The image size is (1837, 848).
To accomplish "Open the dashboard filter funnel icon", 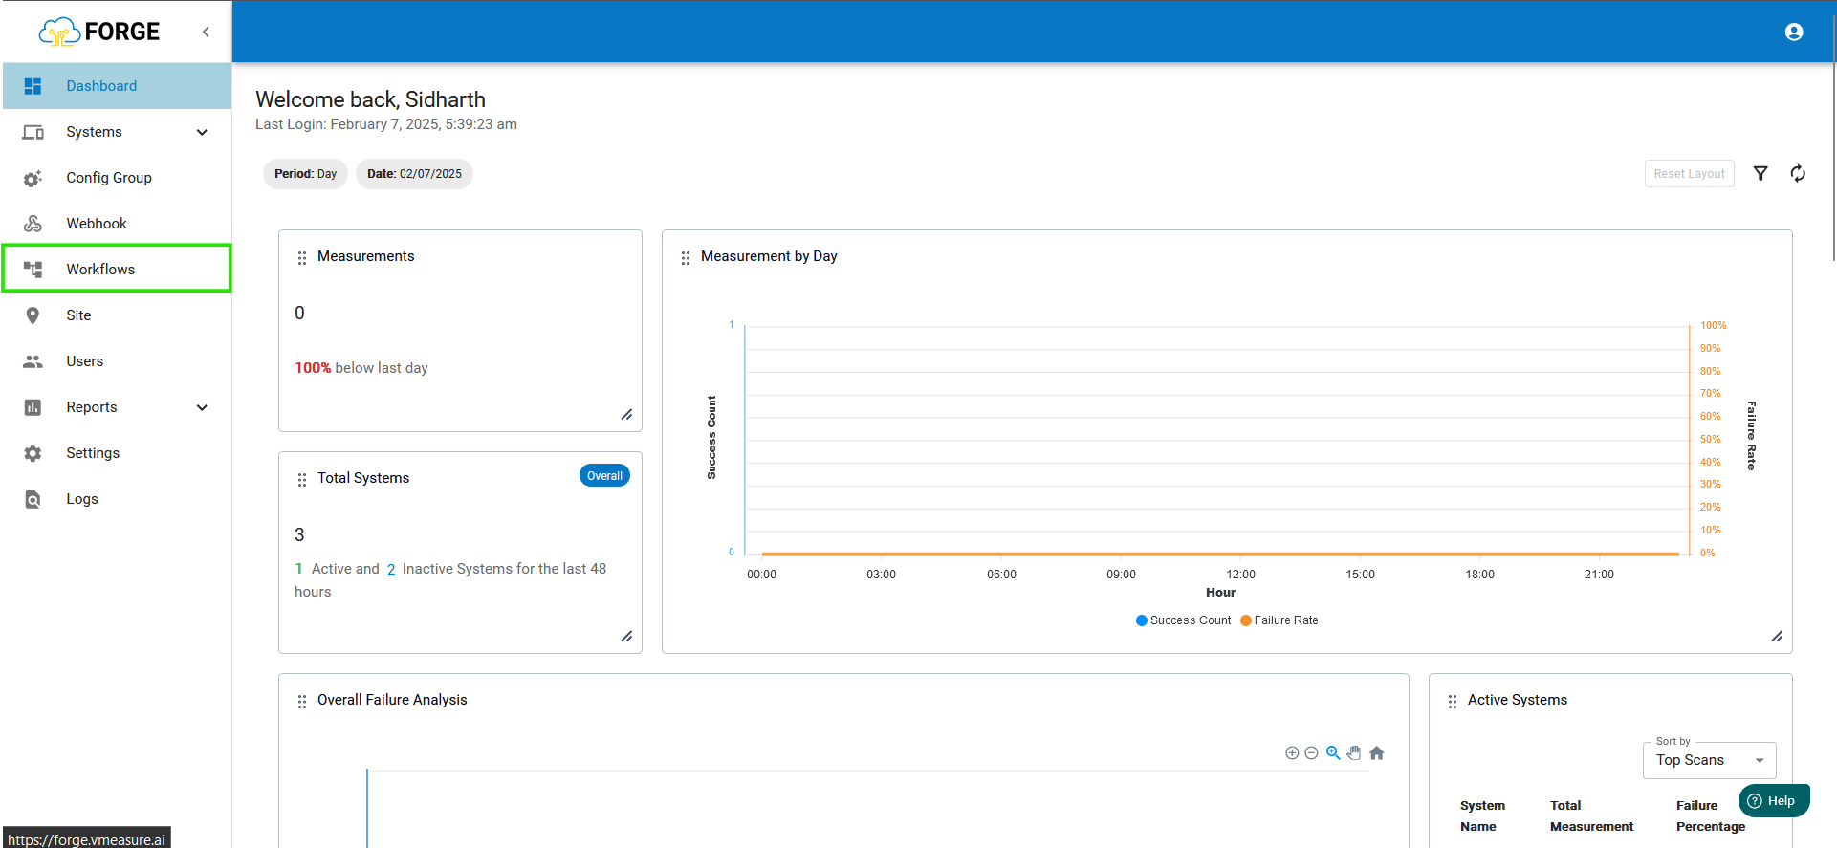I will pyautogui.click(x=1760, y=173).
